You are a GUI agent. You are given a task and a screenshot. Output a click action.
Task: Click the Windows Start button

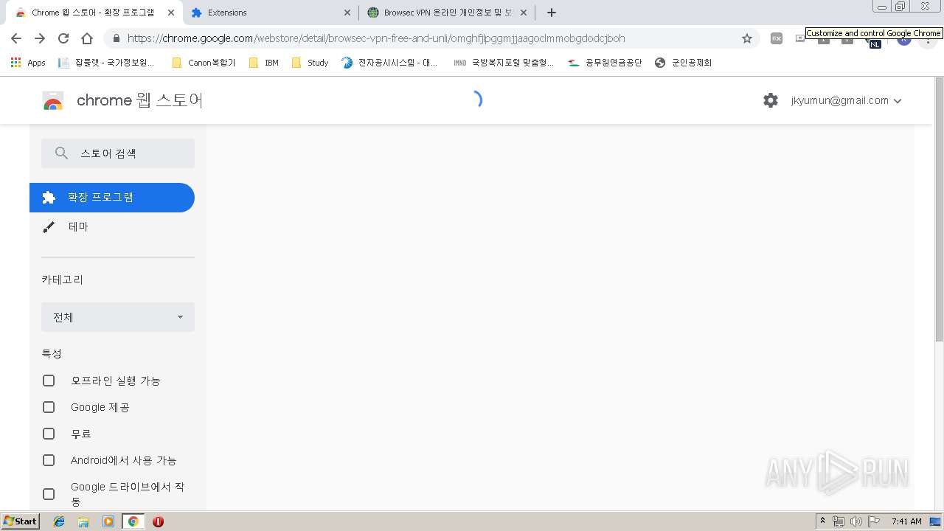pos(20,521)
